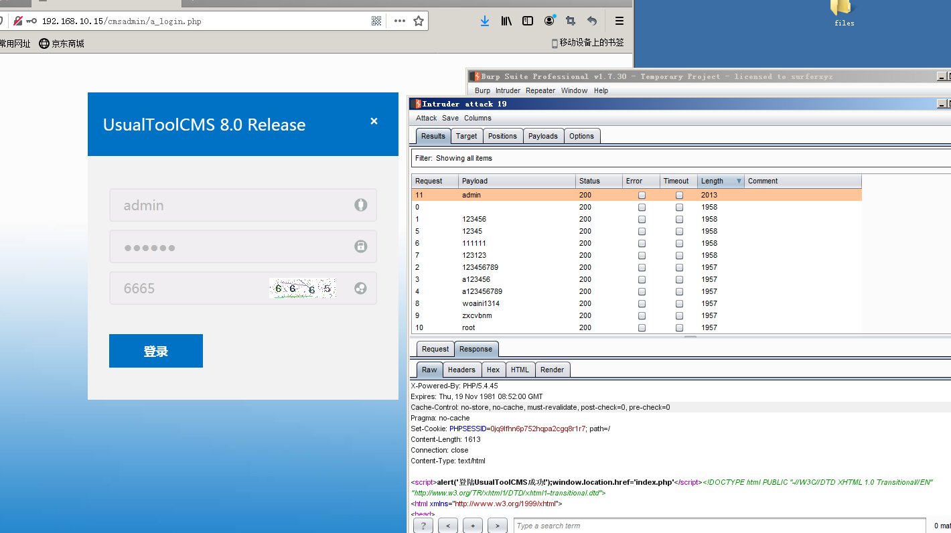Switch to the Target tab

click(466, 136)
